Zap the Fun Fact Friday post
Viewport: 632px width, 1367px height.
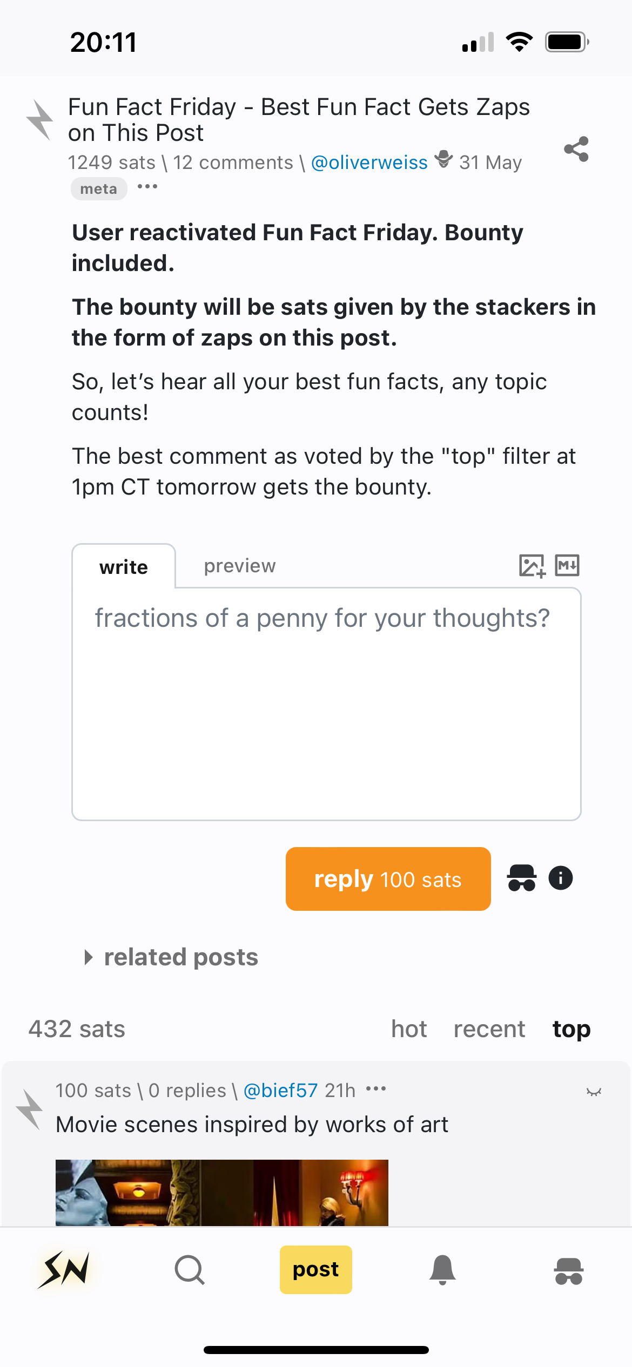tap(40, 120)
